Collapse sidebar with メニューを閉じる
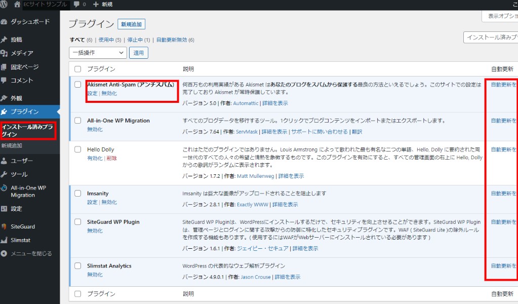The height and width of the screenshot is (304, 518). (x=31, y=253)
